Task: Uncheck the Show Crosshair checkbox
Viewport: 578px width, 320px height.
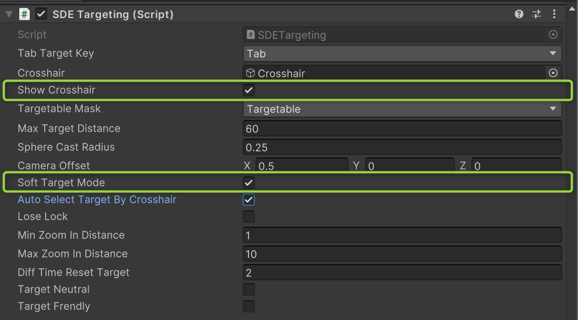Action: point(249,90)
